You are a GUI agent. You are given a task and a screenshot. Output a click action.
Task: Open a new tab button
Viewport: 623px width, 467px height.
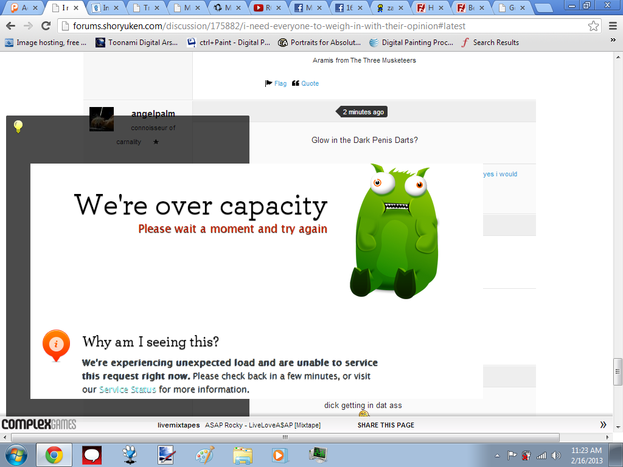543,7
